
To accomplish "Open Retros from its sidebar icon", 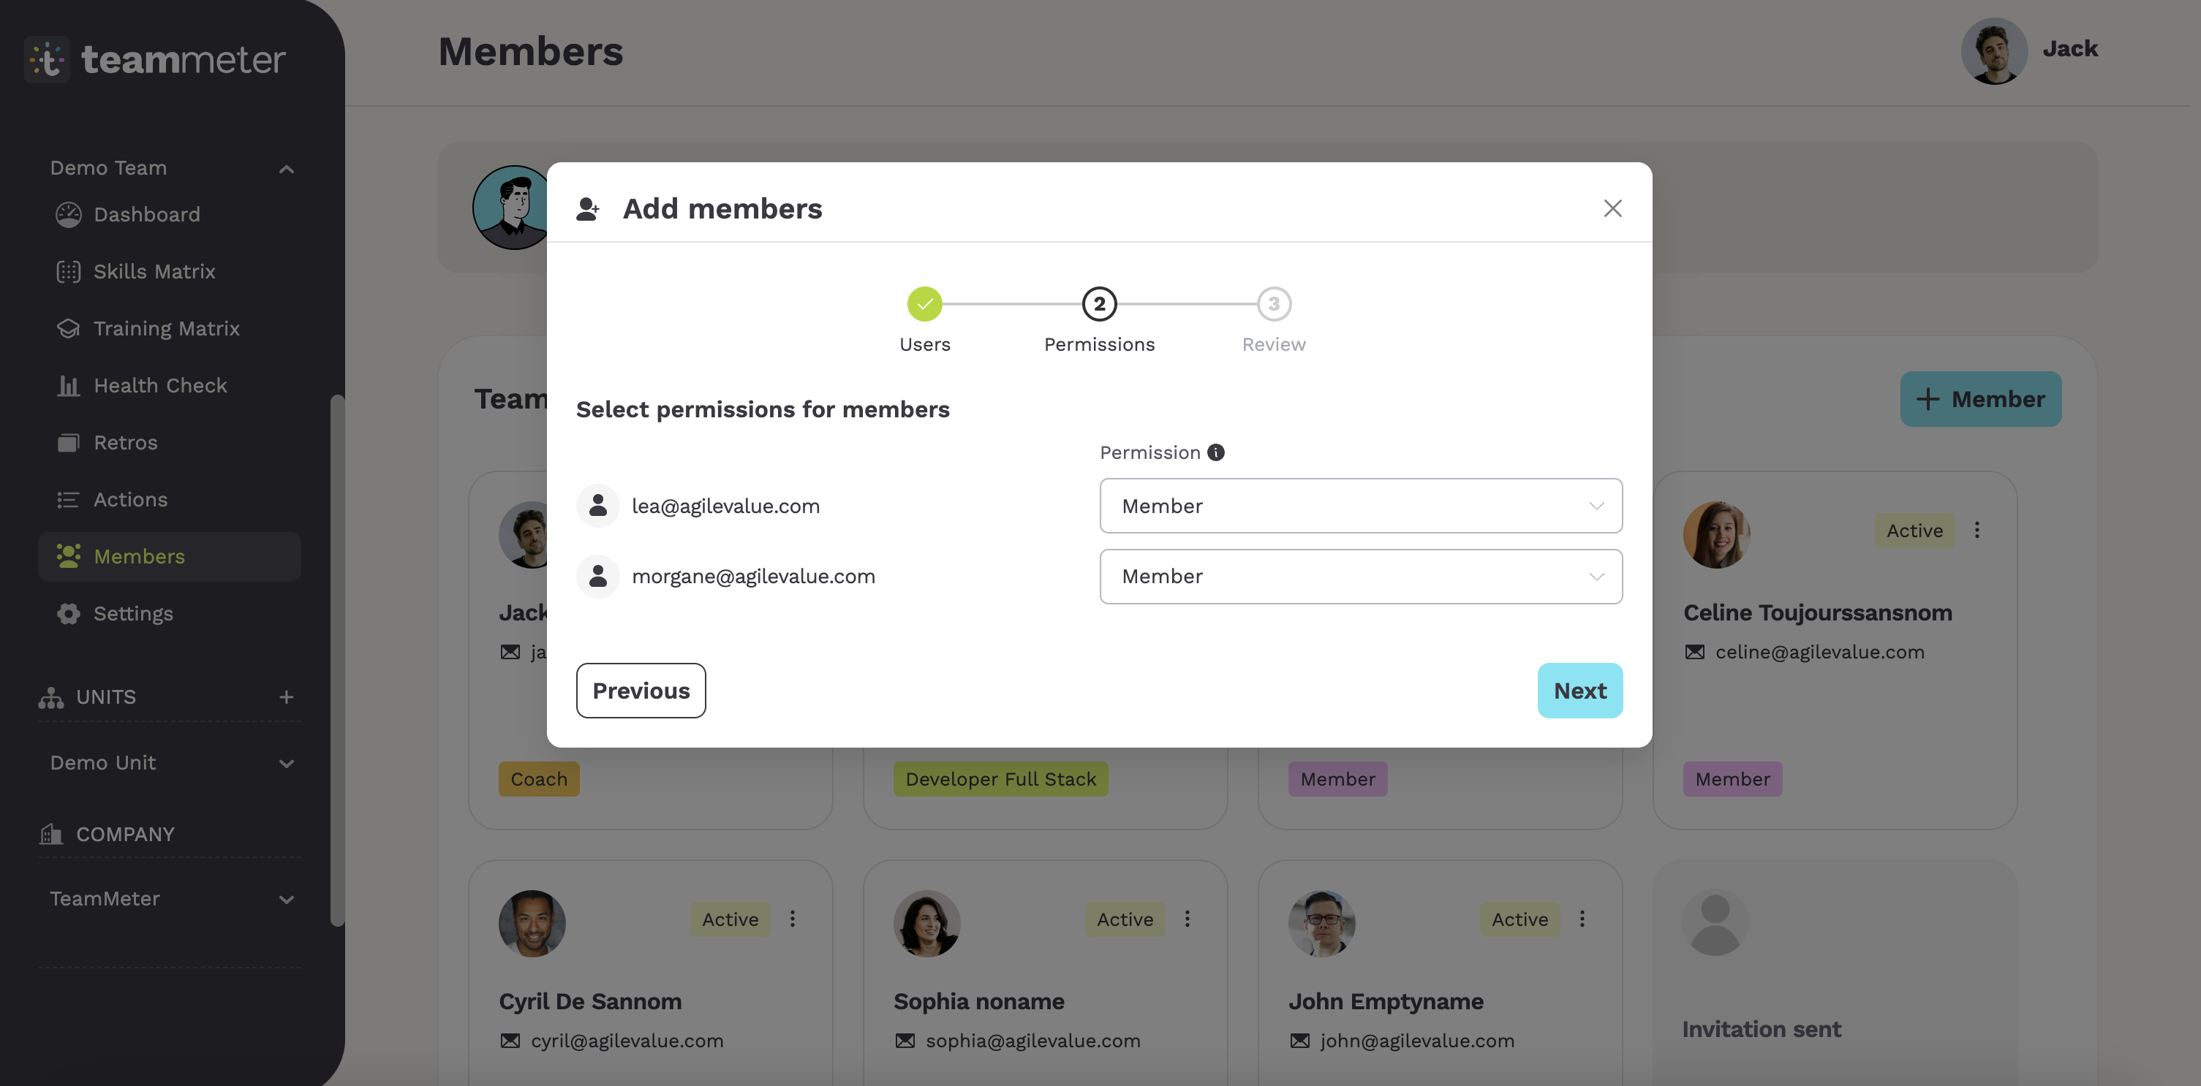I will pos(68,443).
